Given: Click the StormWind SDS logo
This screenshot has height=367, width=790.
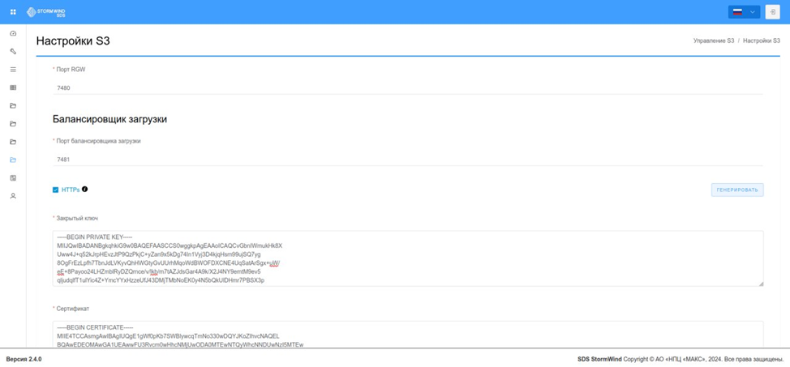Looking at the screenshot, I should (x=46, y=12).
